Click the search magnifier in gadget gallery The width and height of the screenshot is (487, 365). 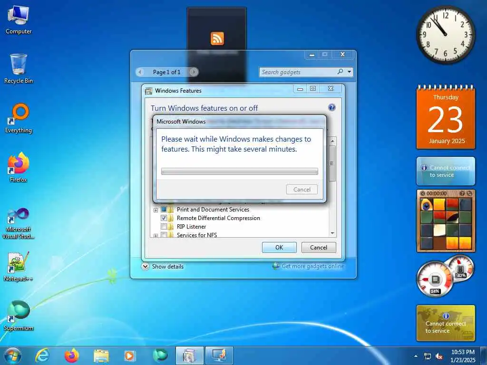(x=341, y=72)
